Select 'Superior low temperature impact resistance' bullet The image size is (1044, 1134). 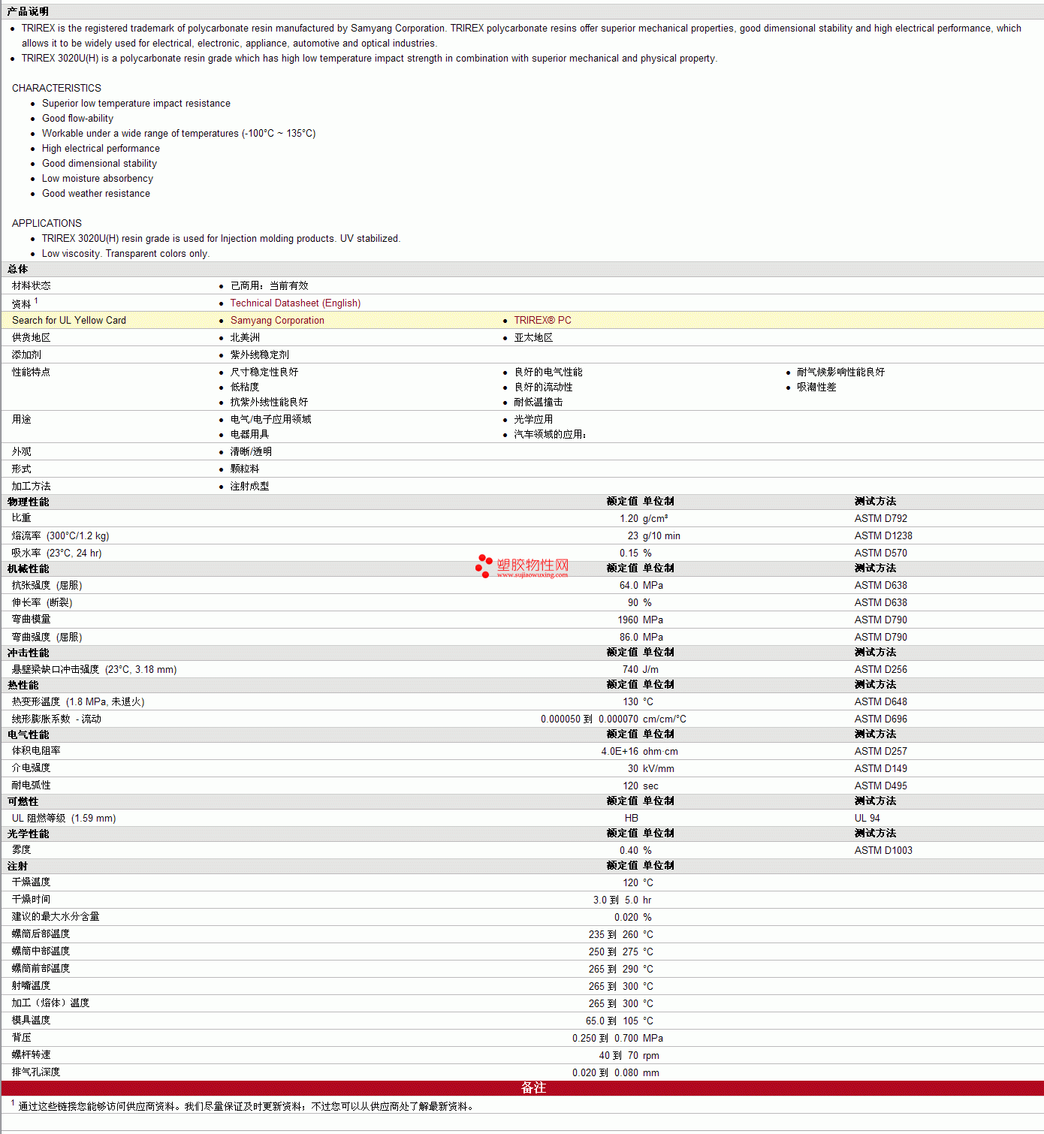tap(136, 104)
